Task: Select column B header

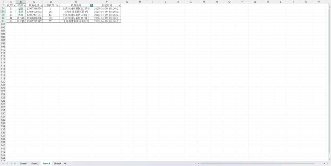Action: coord(21,2)
